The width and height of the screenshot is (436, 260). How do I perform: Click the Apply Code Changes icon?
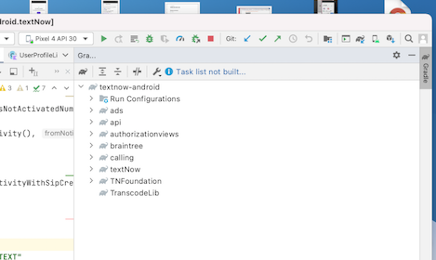(x=134, y=39)
